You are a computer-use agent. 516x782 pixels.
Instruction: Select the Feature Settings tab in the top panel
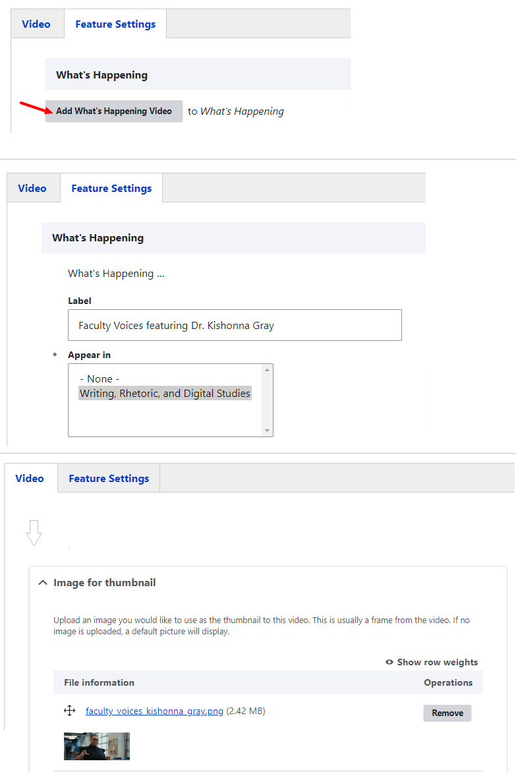click(115, 24)
